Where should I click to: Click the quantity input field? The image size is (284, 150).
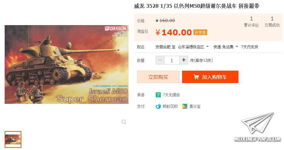[x=172, y=60]
